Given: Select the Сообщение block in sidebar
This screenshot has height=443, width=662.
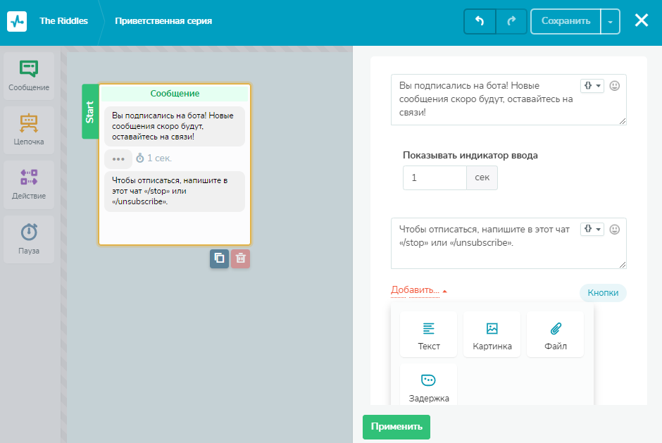Looking at the screenshot, I should pyautogui.click(x=29, y=76).
